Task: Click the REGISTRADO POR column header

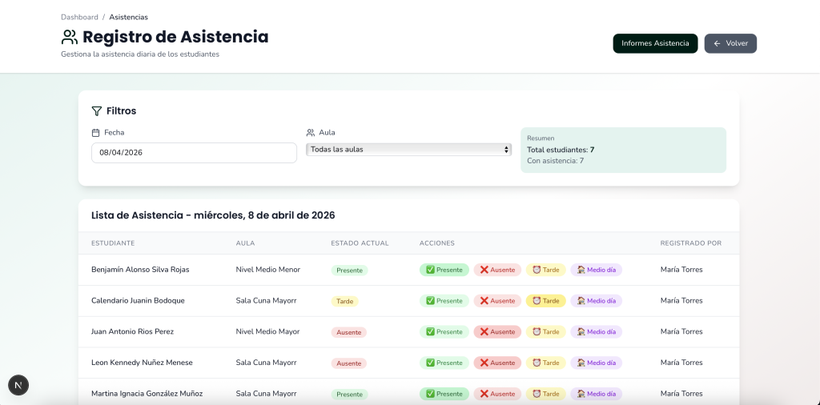Action: coord(691,243)
